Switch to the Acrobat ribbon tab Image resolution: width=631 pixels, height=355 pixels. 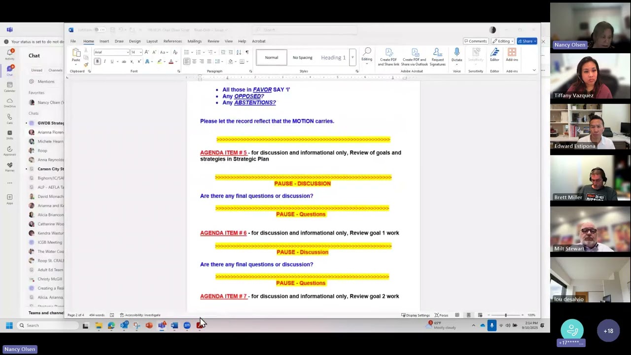coord(259,41)
